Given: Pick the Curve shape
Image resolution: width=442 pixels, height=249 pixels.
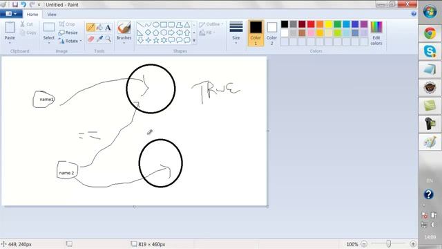Looking at the screenshot, I should tap(148, 25).
